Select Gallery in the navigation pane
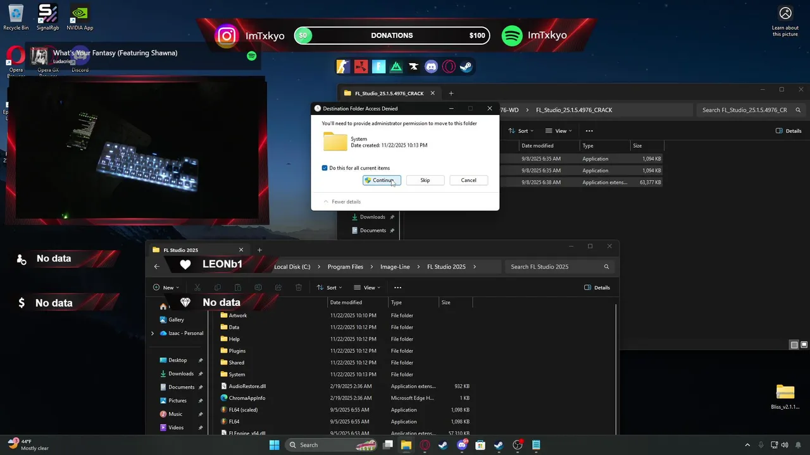This screenshot has width=810, height=455. click(172, 320)
